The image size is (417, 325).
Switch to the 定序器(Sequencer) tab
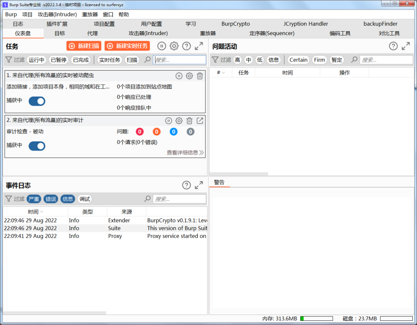click(272, 33)
